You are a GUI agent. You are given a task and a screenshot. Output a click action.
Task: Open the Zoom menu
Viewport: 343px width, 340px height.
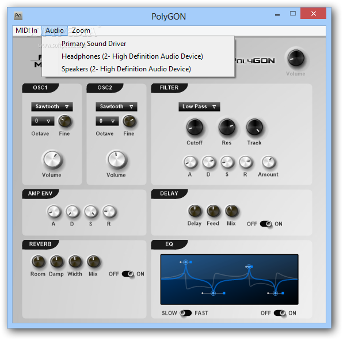(81, 30)
